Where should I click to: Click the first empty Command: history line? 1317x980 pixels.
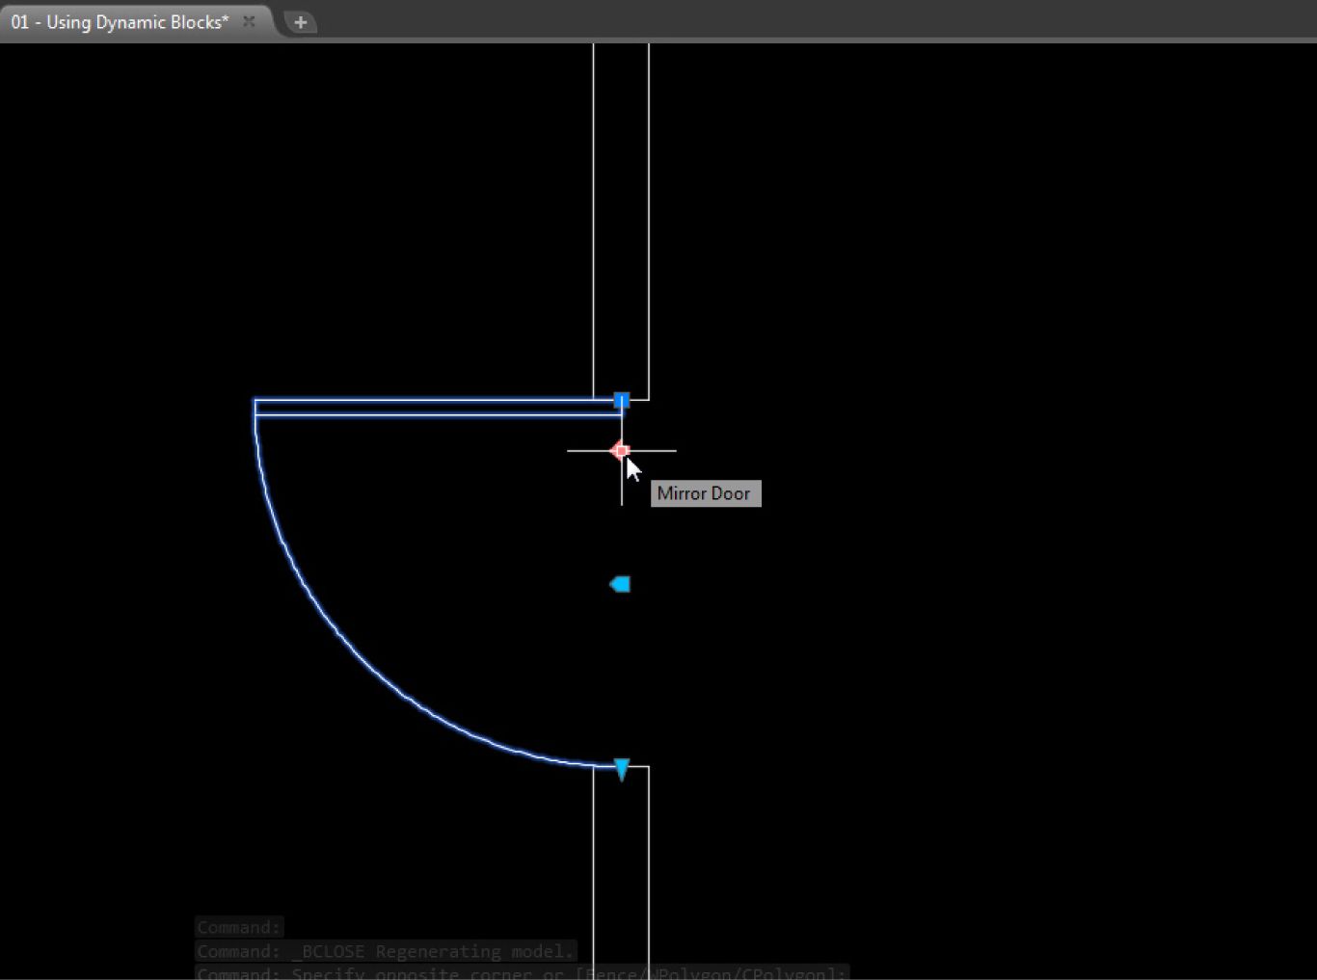point(239,927)
